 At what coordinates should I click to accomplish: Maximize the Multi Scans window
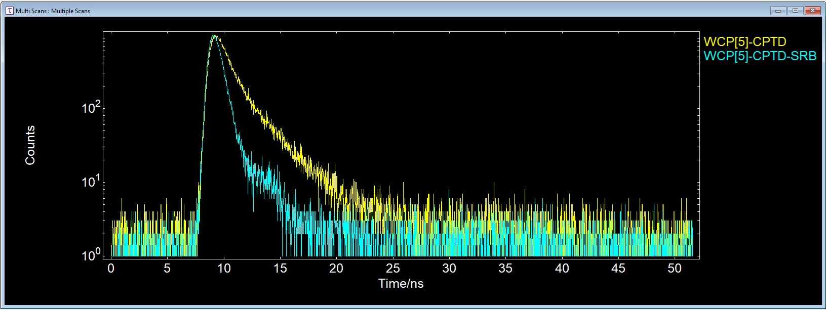(x=795, y=10)
